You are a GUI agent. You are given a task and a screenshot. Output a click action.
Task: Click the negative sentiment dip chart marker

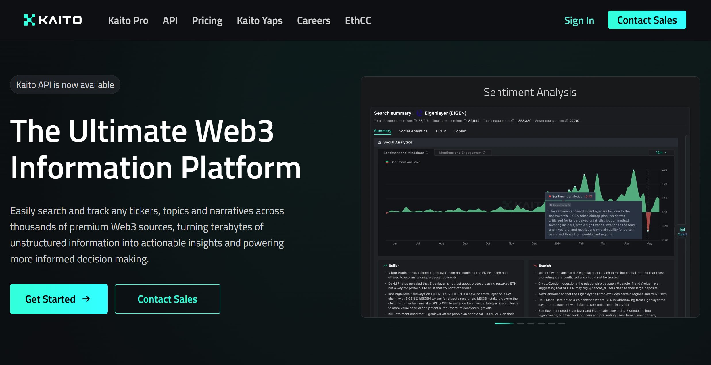(x=648, y=230)
